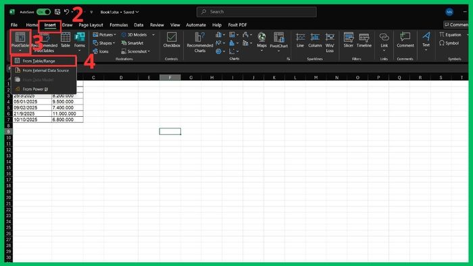Select cell containing 10/10/2025
The width and height of the screenshot is (473, 266).
(x=32, y=119)
